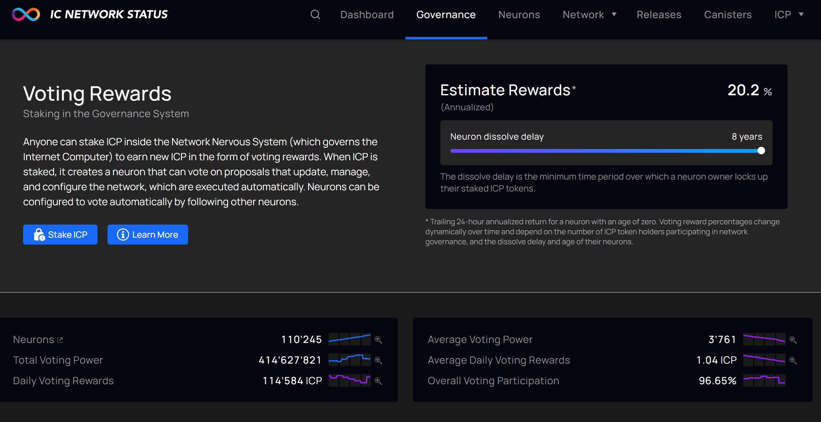Click 'Staking in the Governance System' subtitle
This screenshot has height=422, width=821.
(x=106, y=114)
